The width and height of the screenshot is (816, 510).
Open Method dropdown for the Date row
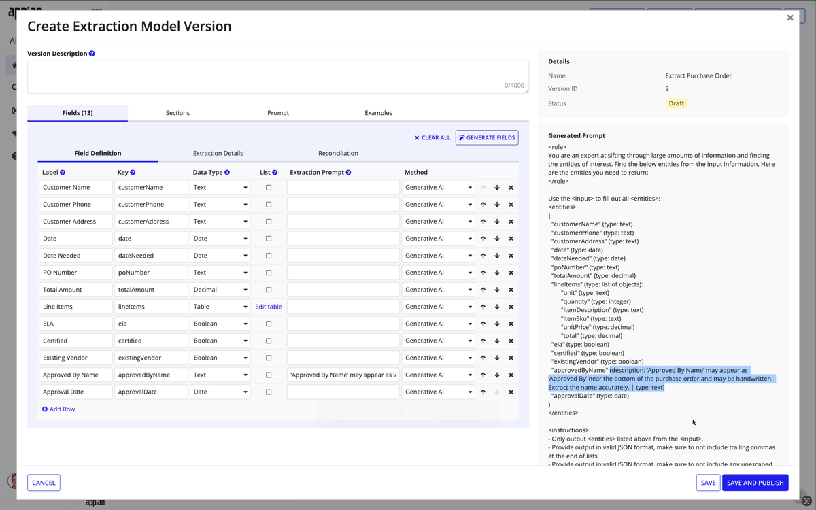pyautogui.click(x=438, y=239)
